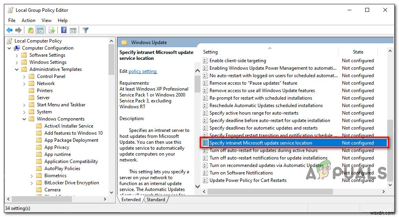The height and width of the screenshot is (217, 399).
Task: Click the policy icon beside Enable client-side targeting
Action: 205,60
